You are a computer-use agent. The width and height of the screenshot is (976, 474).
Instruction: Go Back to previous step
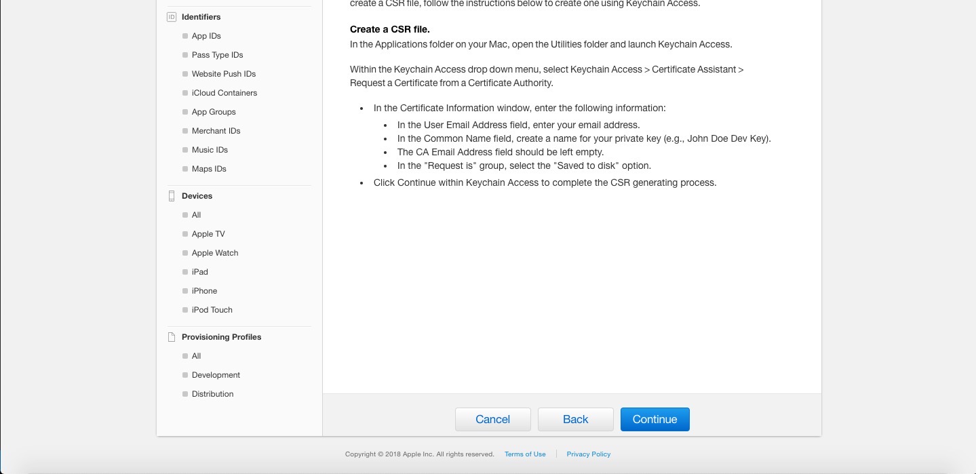(x=576, y=419)
